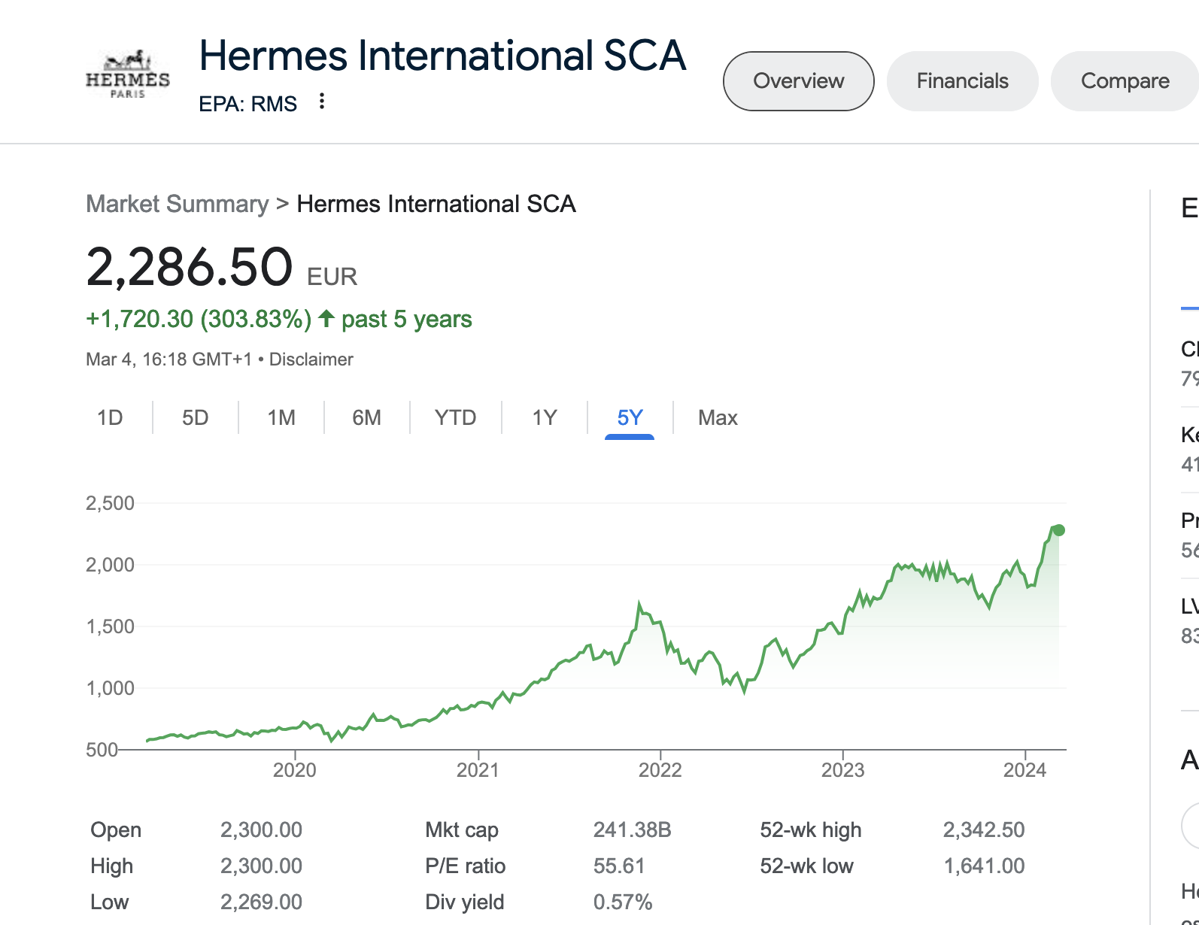
Task: Click the Hermes Paris logo
Action: (x=128, y=74)
